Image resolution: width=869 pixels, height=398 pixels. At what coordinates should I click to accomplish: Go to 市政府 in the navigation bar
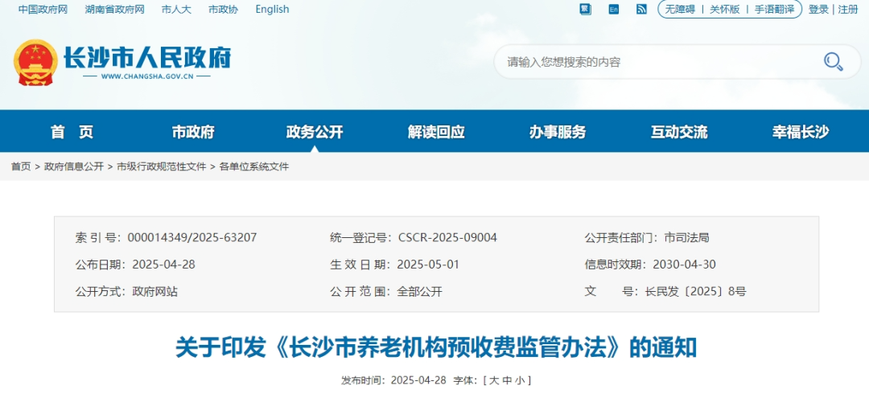point(193,133)
